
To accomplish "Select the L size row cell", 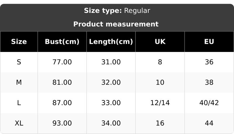I will pyautogui.click(x=19, y=103).
